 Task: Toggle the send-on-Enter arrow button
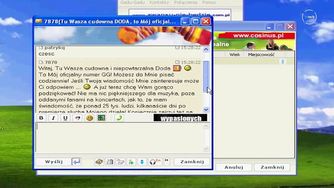pos(76,162)
